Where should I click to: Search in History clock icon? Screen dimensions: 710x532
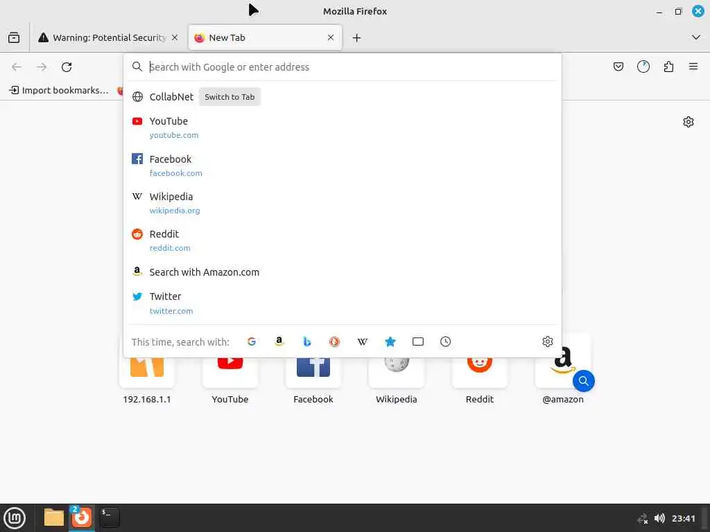pyautogui.click(x=446, y=342)
